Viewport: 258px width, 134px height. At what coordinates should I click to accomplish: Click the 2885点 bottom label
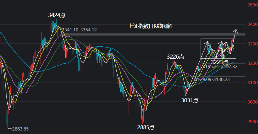[x=146, y=127]
